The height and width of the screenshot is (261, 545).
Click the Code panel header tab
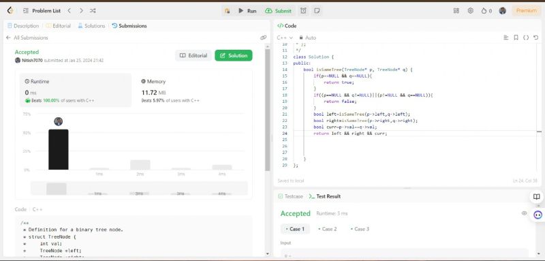pos(287,26)
